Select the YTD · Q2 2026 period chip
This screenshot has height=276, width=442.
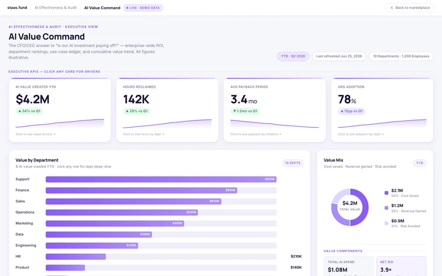[293, 56]
